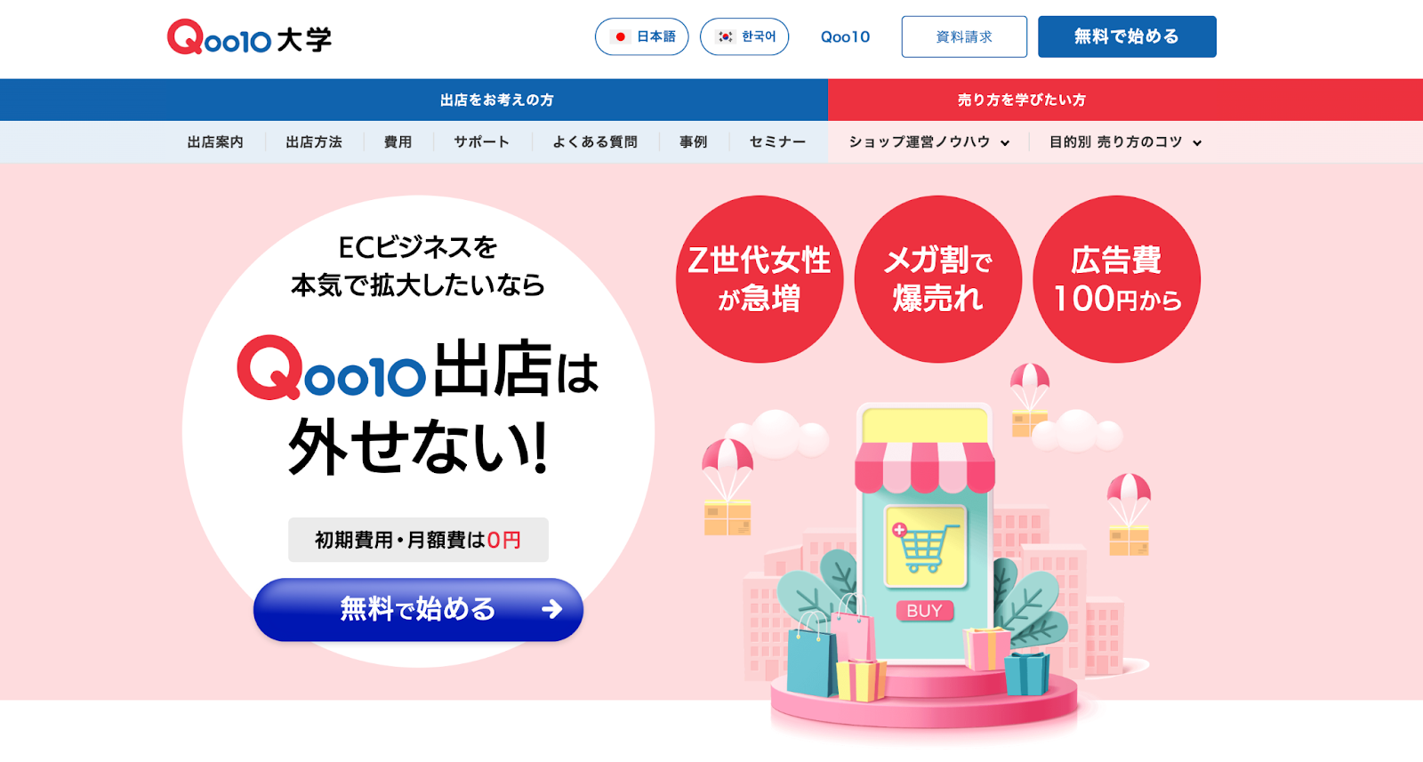The image size is (1423, 762).
Task: Click the Japanese flag icon
Action: (621, 37)
